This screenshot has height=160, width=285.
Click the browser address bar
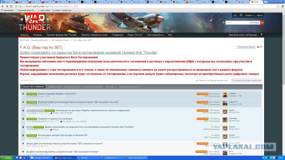[x=146, y=6]
